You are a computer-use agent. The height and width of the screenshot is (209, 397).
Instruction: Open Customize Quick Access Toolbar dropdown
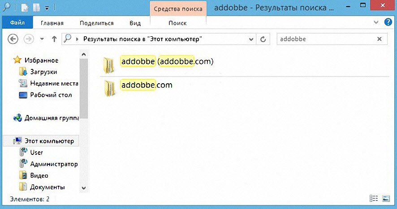[47, 8]
